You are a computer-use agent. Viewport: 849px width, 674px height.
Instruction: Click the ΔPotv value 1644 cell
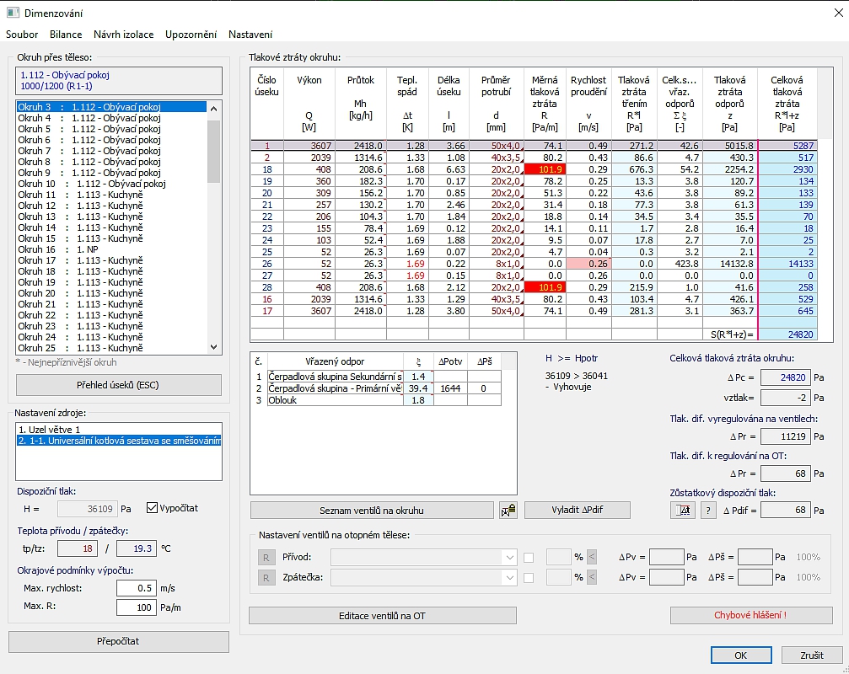pyautogui.click(x=450, y=388)
